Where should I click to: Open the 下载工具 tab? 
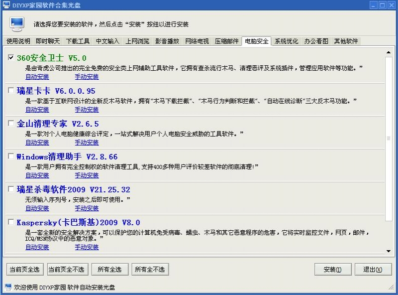(x=78, y=41)
